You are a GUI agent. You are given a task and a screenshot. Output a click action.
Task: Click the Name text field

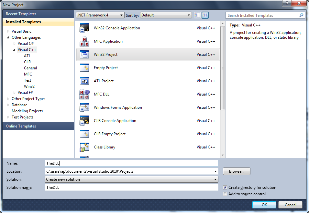(x=131, y=163)
